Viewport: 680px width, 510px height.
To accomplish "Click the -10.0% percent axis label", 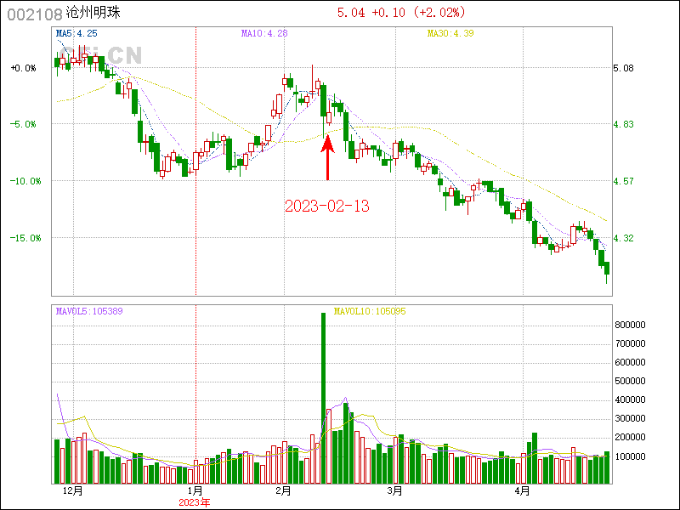I will tap(24, 181).
